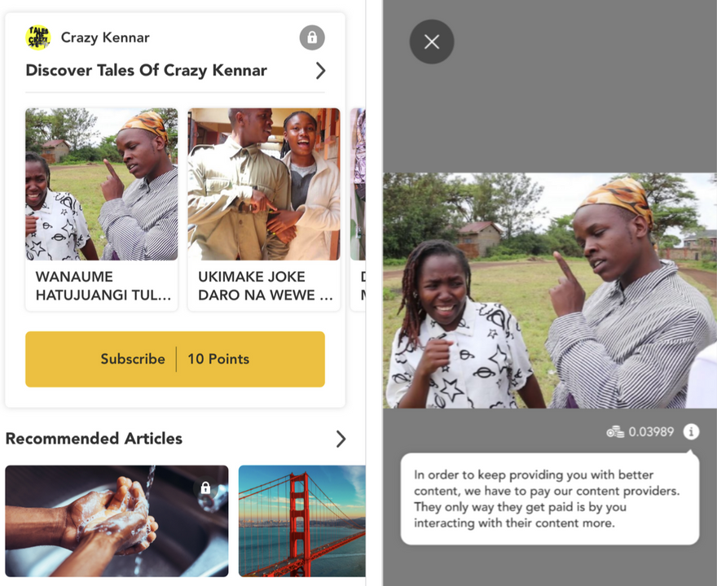Click the Recommended Articles heading
Image resolution: width=717 pixels, height=586 pixels.
(x=94, y=439)
